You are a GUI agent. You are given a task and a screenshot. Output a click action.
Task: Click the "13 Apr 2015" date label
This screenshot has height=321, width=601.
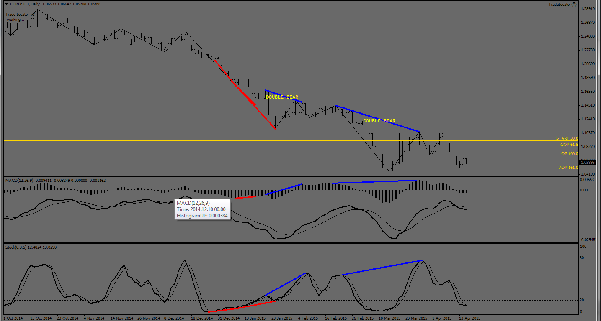click(470, 318)
